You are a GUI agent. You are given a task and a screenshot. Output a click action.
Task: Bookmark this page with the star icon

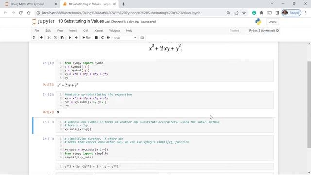pyautogui.click(x=244, y=13)
